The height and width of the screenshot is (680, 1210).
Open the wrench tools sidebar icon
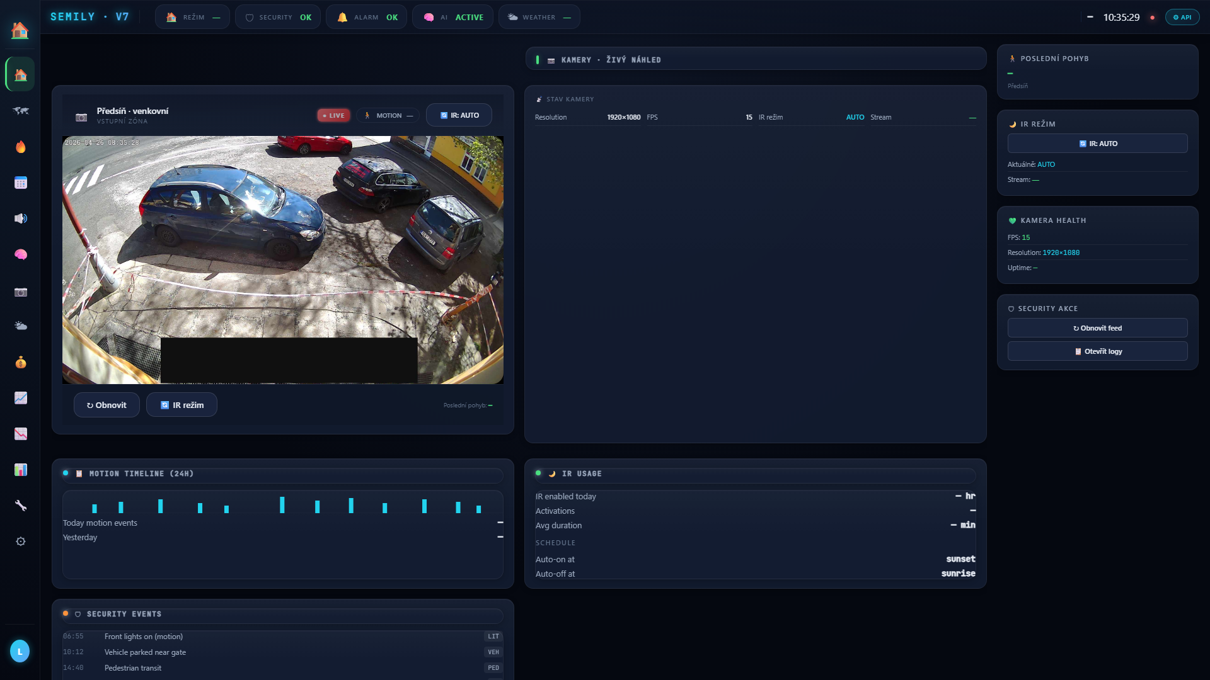tap(20, 506)
